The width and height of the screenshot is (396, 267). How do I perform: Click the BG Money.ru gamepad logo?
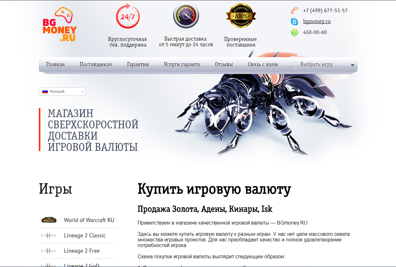coord(60,24)
